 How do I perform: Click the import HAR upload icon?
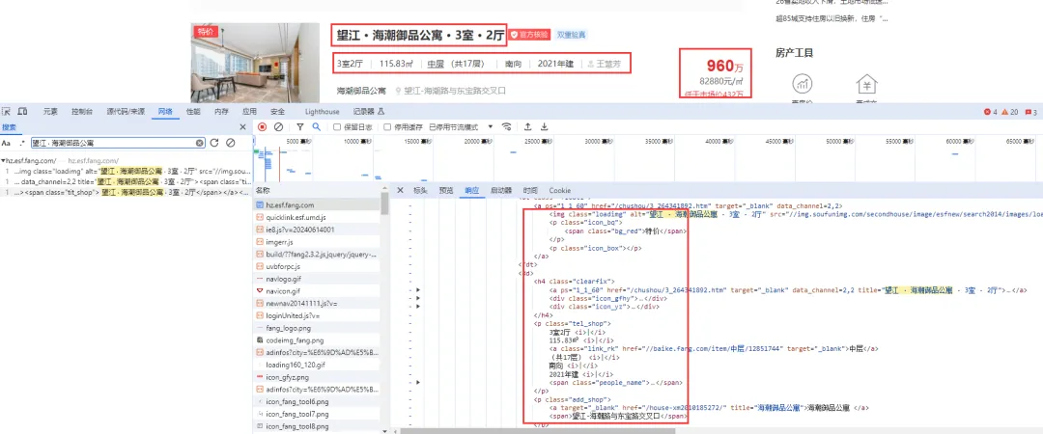click(x=527, y=127)
